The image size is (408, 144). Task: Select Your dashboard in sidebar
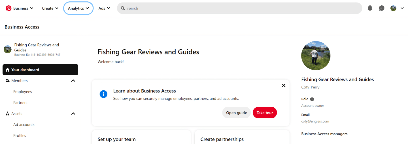tap(40, 70)
